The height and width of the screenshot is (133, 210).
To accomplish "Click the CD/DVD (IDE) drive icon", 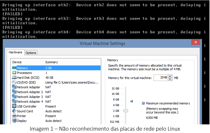I will [x=14, y=82].
